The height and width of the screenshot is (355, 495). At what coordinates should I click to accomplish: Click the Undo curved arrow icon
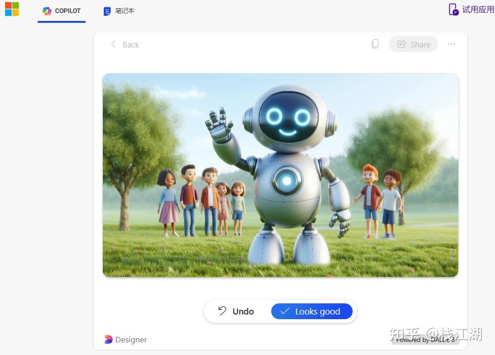tap(222, 311)
